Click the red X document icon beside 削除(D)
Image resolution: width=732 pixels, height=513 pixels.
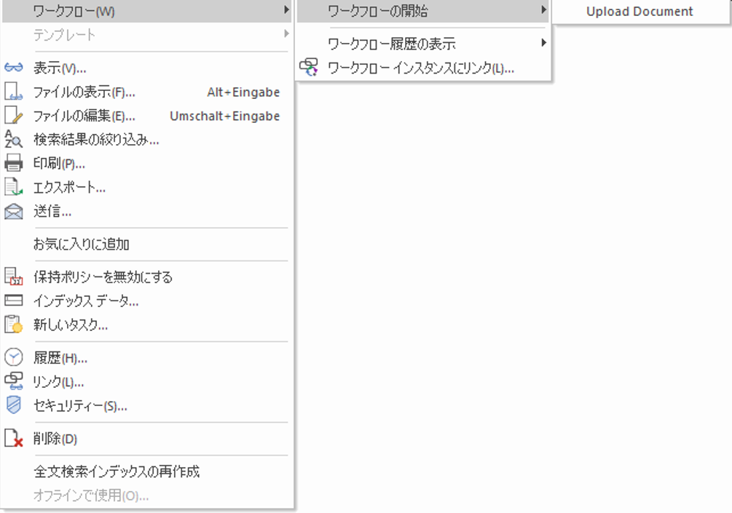14,438
